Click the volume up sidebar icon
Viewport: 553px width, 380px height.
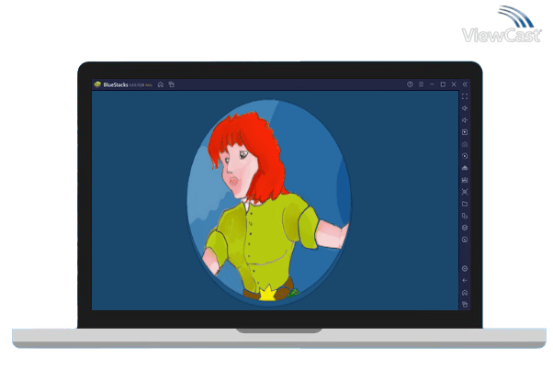[465, 108]
